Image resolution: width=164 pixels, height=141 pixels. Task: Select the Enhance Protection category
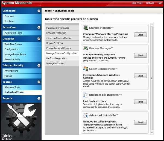[x=62, y=33]
